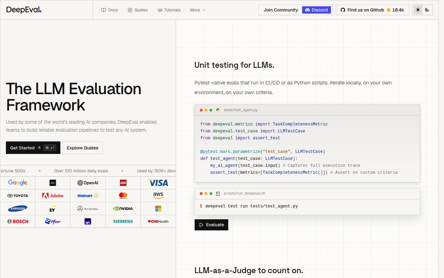
Task: Switch to light theme with sun icon
Action: pos(418,10)
